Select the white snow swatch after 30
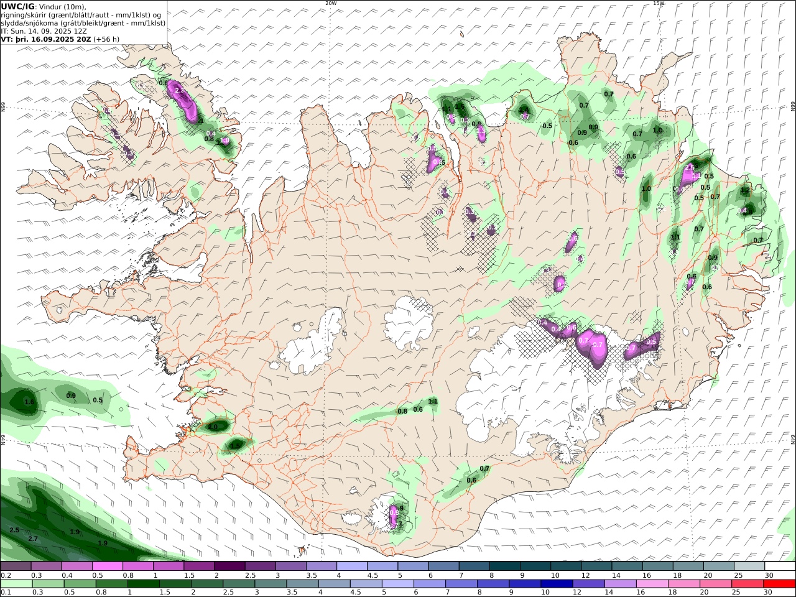This screenshot has width=796, height=597. [779, 567]
